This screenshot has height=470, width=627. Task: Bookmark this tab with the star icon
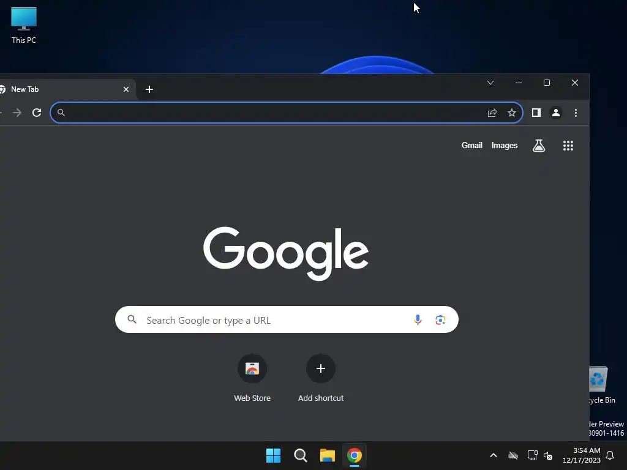point(512,113)
